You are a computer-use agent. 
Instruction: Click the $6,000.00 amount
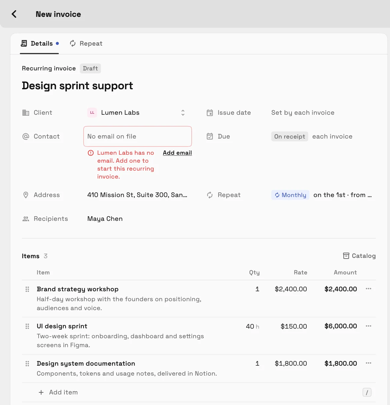pyautogui.click(x=341, y=326)
